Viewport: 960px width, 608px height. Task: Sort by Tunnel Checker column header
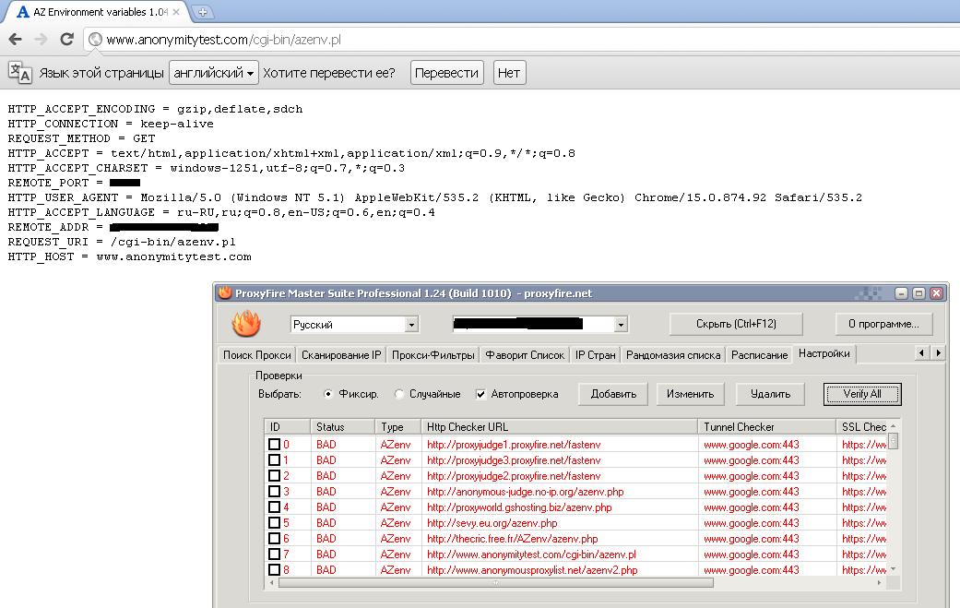[767, 427]
